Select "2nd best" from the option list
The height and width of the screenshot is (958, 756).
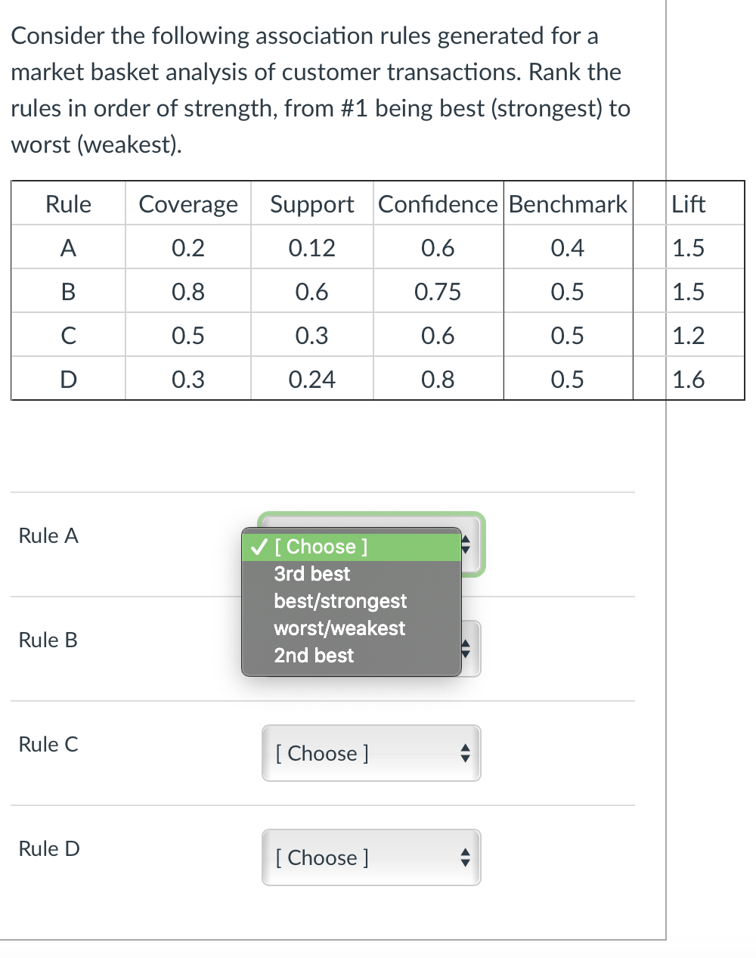pyautogui.click(x=314, y=656)
